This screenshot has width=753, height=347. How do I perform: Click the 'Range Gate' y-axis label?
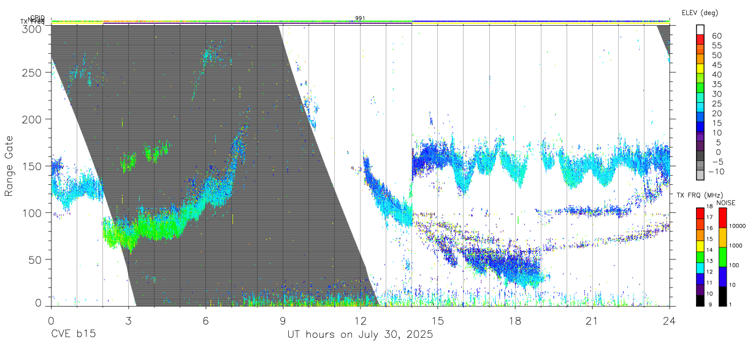click(10, 166)
